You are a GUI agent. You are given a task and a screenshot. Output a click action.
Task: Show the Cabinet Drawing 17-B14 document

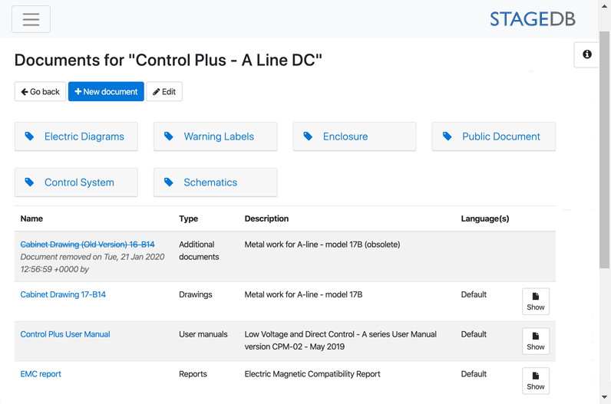pyautogui.click(x=536, y=301)
